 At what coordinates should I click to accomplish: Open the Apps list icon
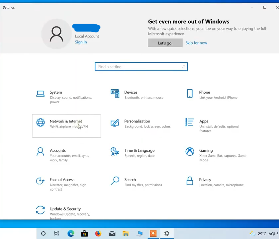click(x=190, y=122)
